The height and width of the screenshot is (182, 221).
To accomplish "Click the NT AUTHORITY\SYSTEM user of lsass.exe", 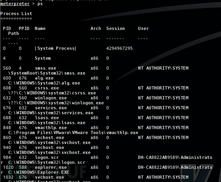I will pos(163,117).
